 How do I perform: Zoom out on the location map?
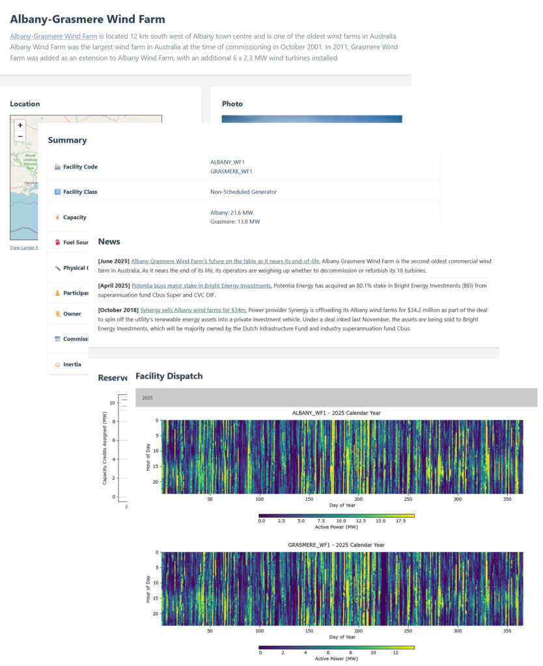20,136
